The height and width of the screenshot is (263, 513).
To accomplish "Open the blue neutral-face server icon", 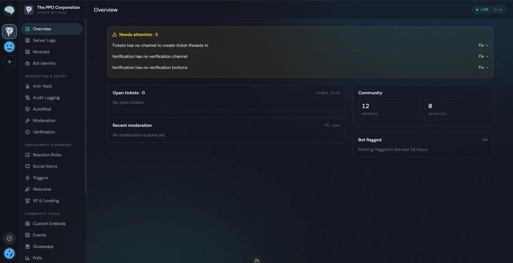I will tap(9, 47).
